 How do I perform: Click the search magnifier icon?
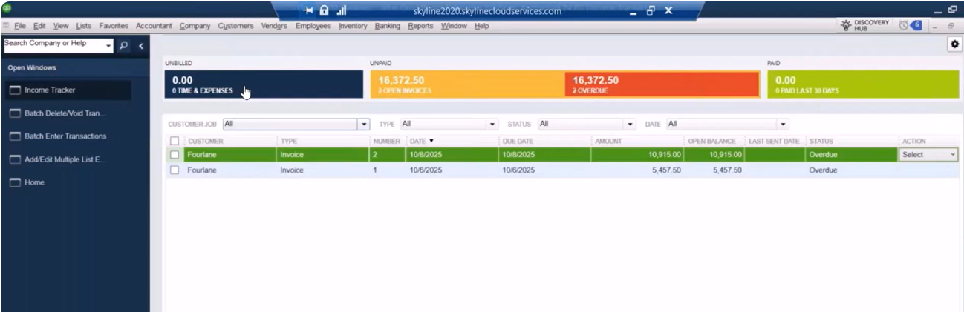point(124,46)
